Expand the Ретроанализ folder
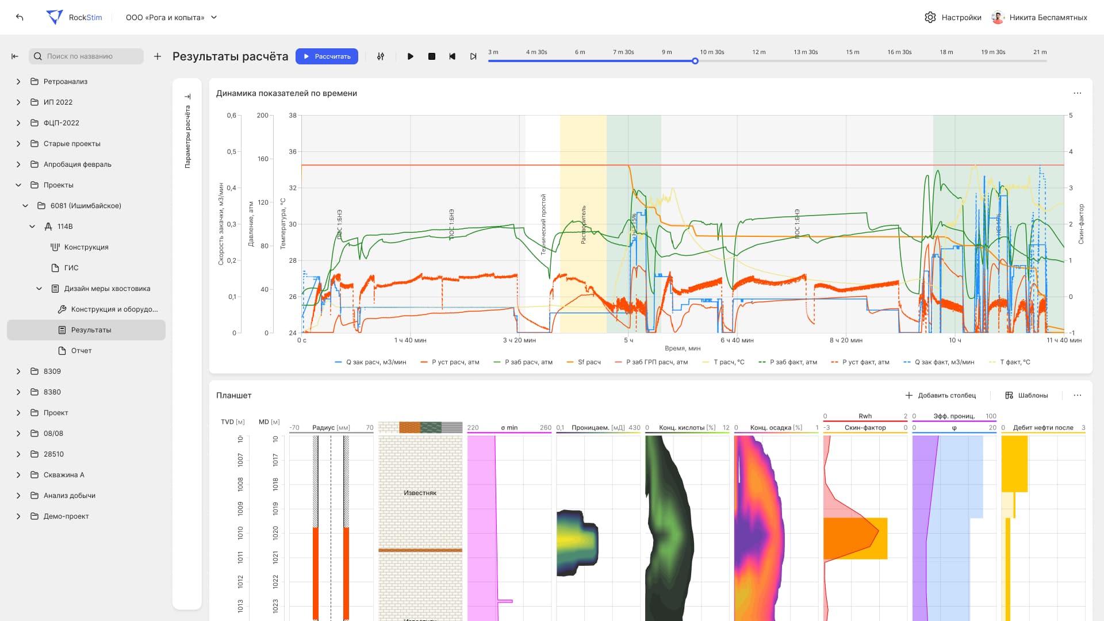Viewport: 1104px width, 621px height. click(18, 82)
